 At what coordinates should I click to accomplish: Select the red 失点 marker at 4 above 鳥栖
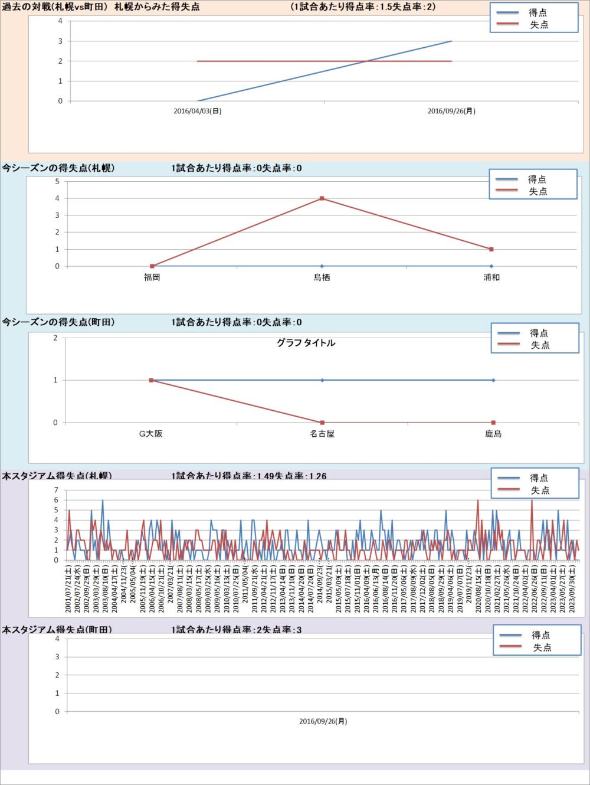[322, 198]
